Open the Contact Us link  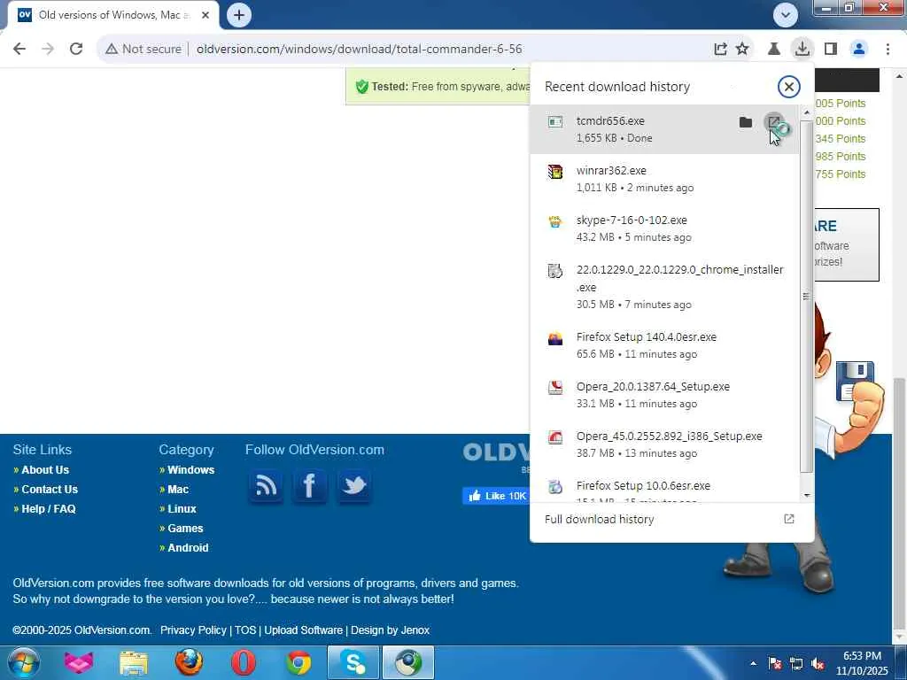(x=50, y=490)
